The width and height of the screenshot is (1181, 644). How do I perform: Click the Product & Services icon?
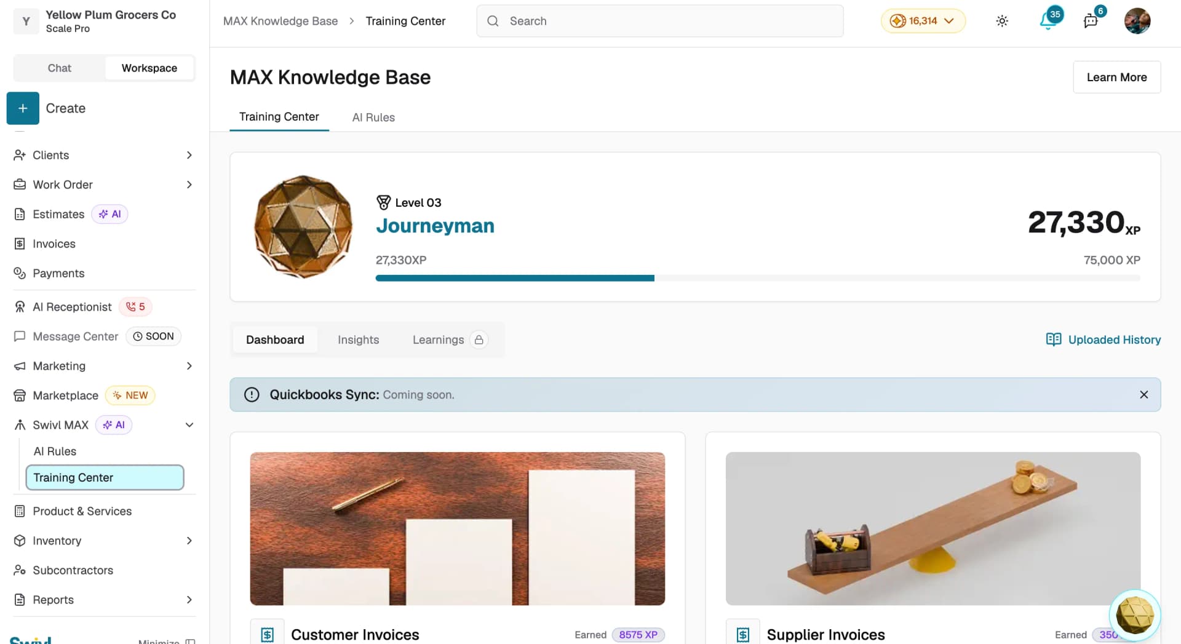[x=20, y=511]
